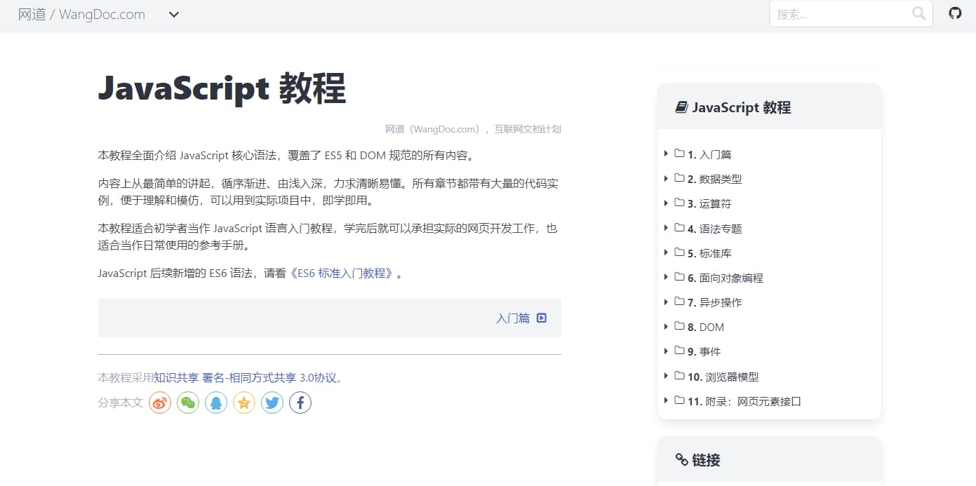This screenshot has height=486, width=976.
Task: Open chapter 9. 事件 in sidebar
Action: pos(704,351)
